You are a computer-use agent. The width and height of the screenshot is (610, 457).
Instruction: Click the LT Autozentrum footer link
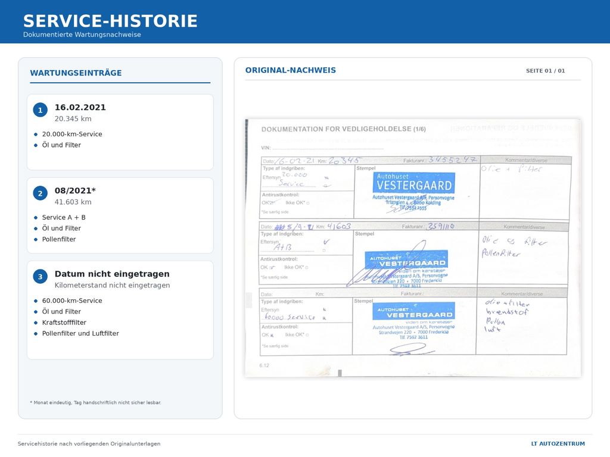(x=558, y=443)
